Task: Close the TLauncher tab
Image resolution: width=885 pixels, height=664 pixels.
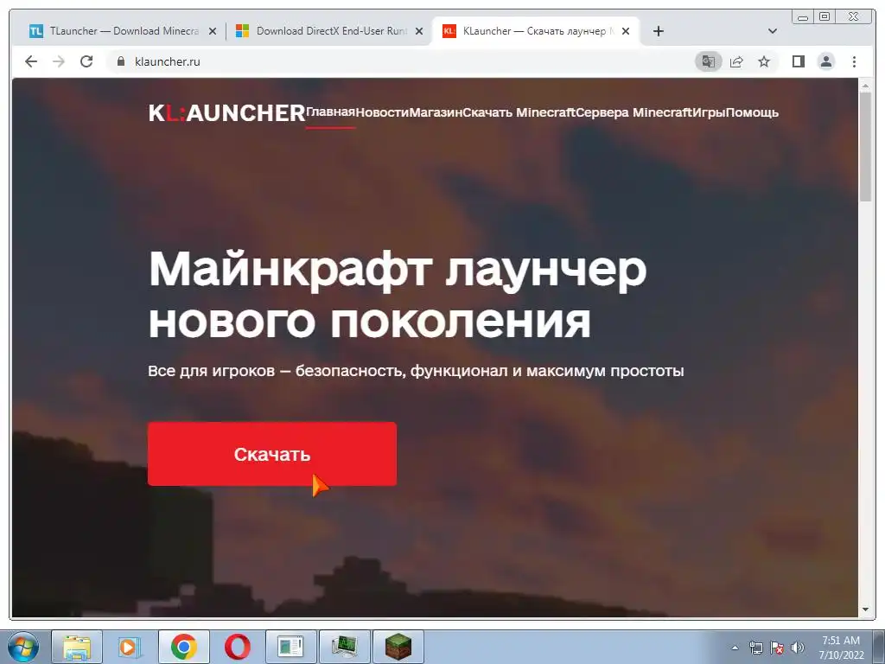Action: [213, 31]
